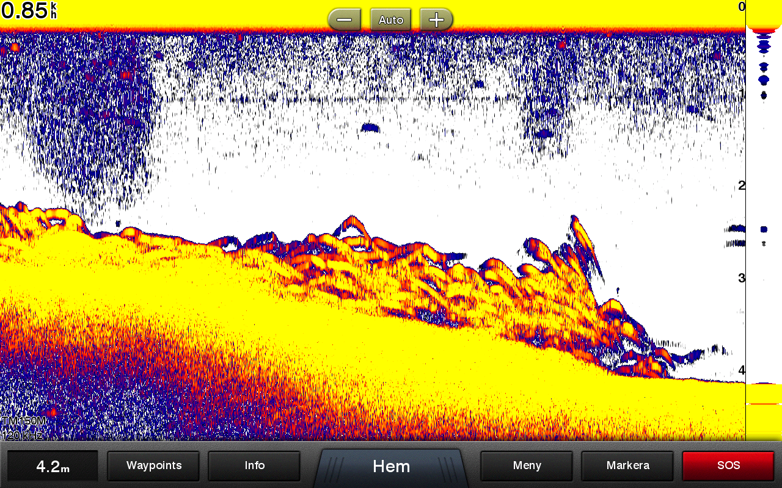This screenshot has height=488, width=782.
Task: Tap Markera to mark a waypoint
Action: [x=627, y=466]
